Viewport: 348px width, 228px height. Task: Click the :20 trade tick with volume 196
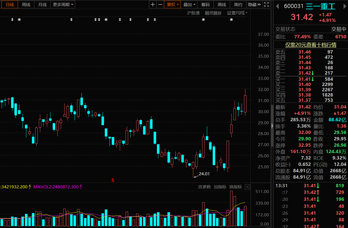[310, 199]
